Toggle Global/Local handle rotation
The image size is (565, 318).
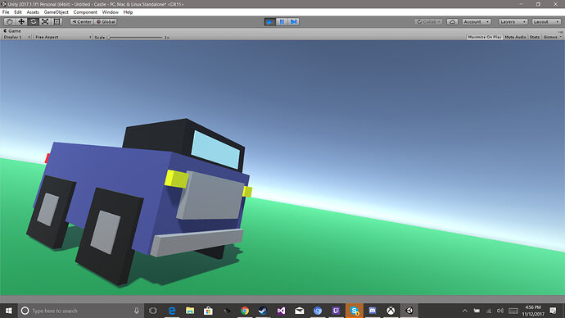click(x=106, y=21)
